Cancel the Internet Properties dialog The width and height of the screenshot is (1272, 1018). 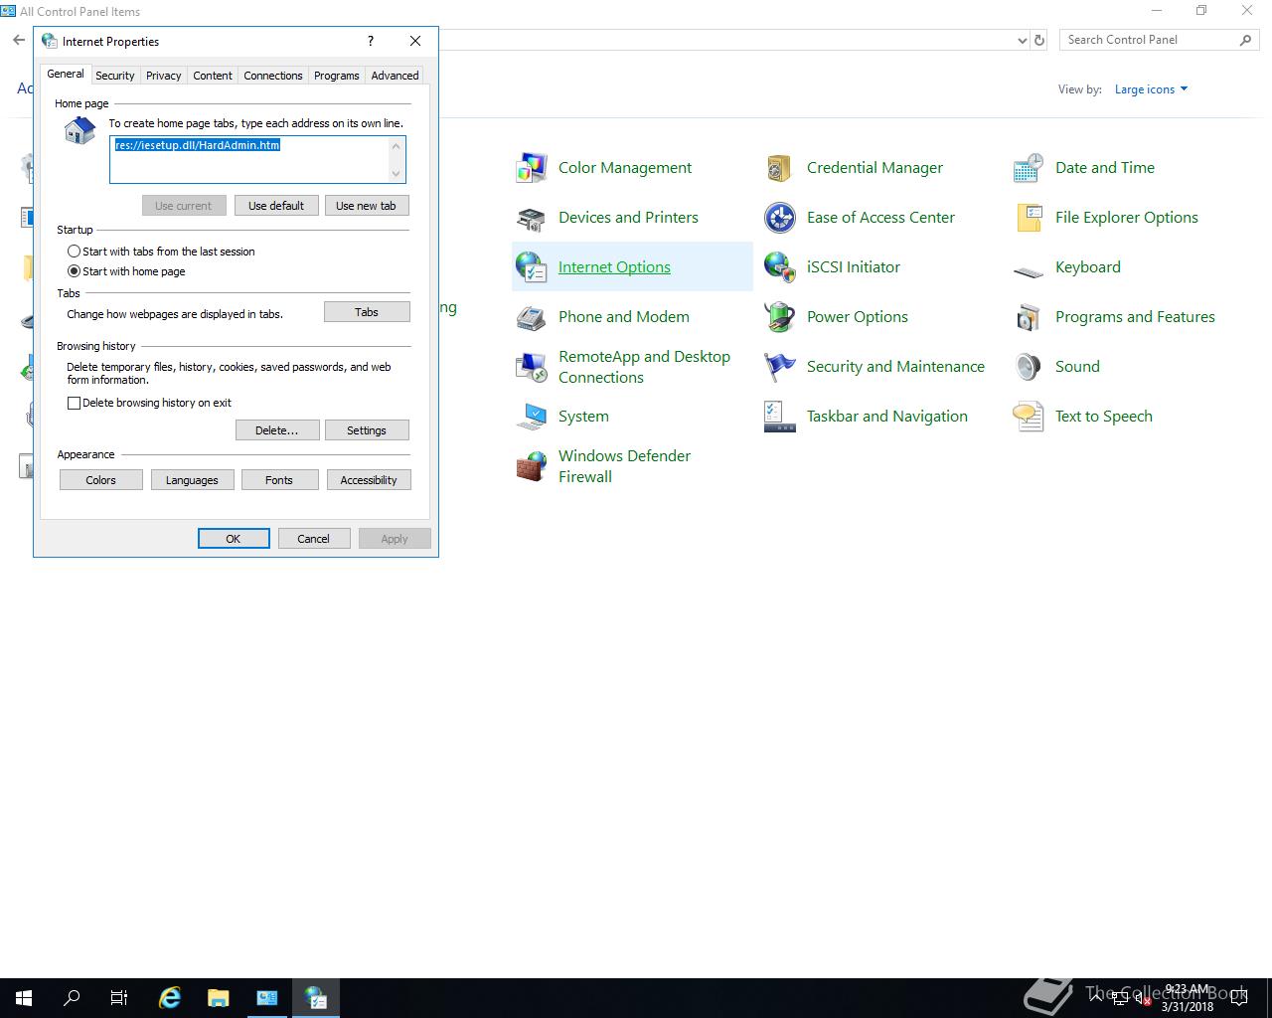(313, 539)
